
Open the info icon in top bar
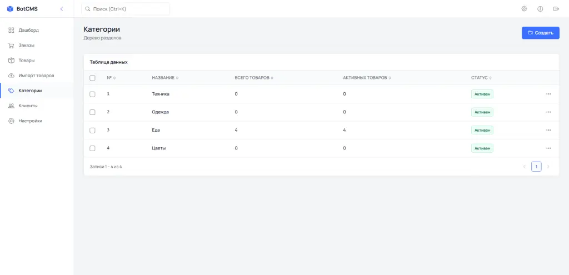[x=540, y=9]
